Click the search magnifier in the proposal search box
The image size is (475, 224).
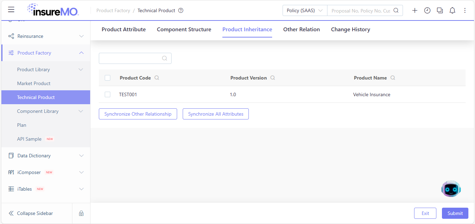[x=396, y=10]
